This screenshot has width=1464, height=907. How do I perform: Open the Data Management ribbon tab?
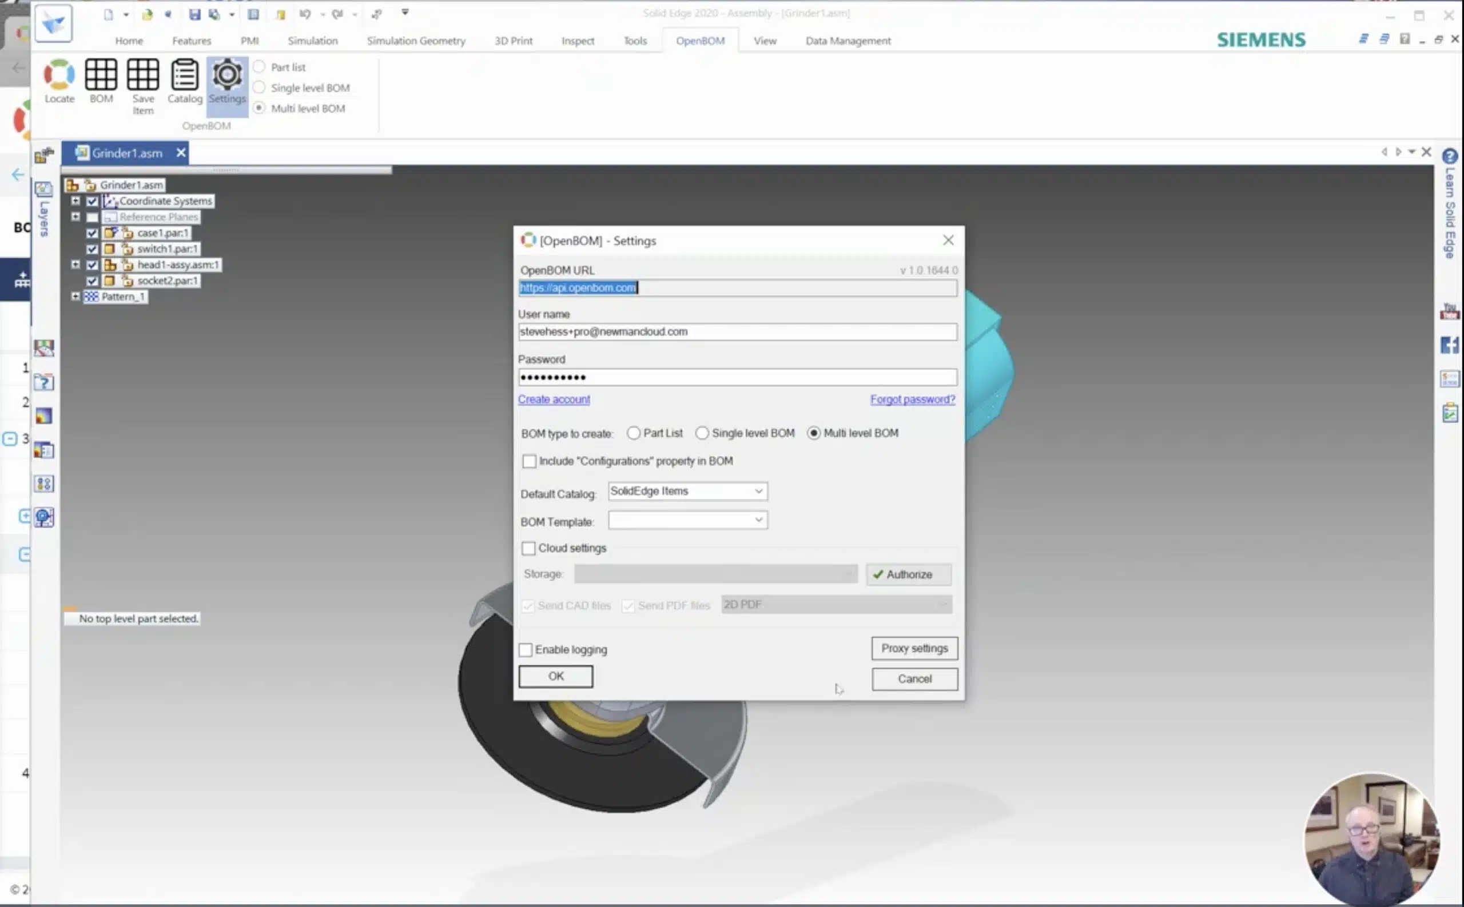tap(848, 41)
